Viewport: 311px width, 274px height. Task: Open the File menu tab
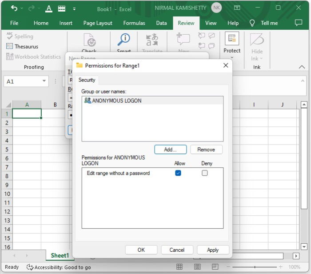click(x=14, y=23)
